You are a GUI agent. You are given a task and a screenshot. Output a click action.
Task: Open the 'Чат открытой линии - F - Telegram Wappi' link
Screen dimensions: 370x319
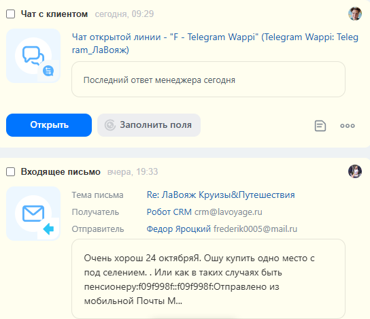(x=215, y=44)
